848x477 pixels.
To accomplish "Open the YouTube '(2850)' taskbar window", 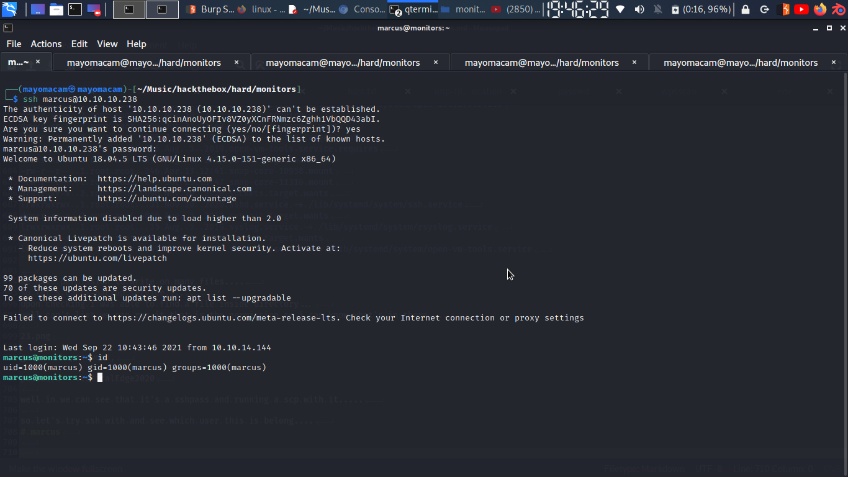I will pyautogui.click(x=515, y=9).
